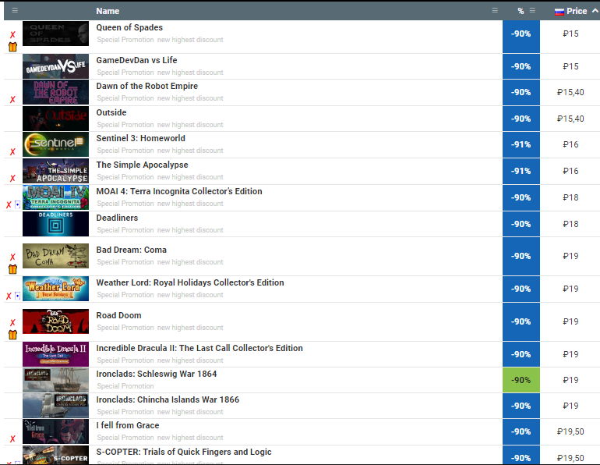
Task: Click the red X for The Simple Apocalypse
Action: click(x=12, y=178)
